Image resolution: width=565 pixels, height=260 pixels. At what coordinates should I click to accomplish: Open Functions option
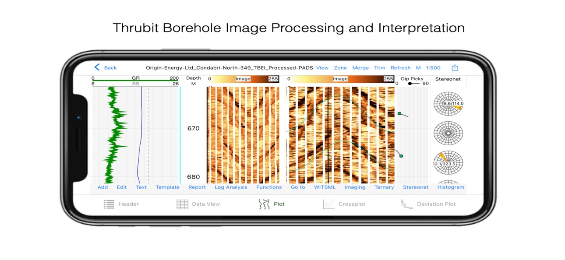tap(269, 187)
